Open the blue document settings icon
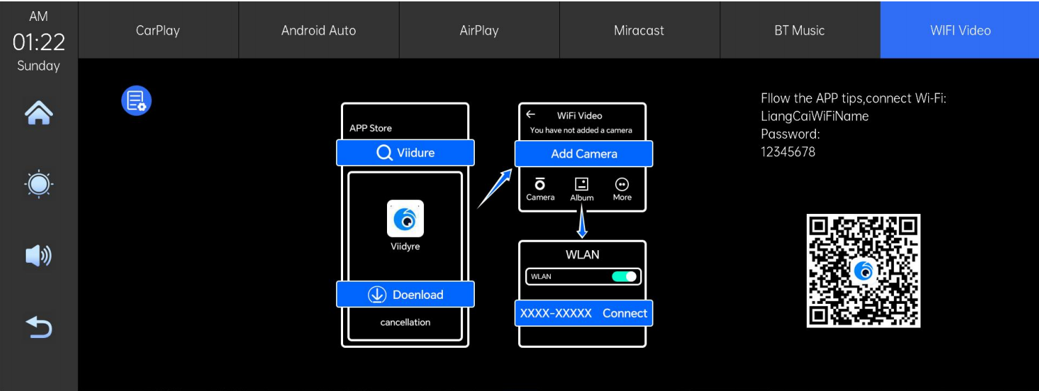This screenshot has width=1039, height=391. coord(136,100)
